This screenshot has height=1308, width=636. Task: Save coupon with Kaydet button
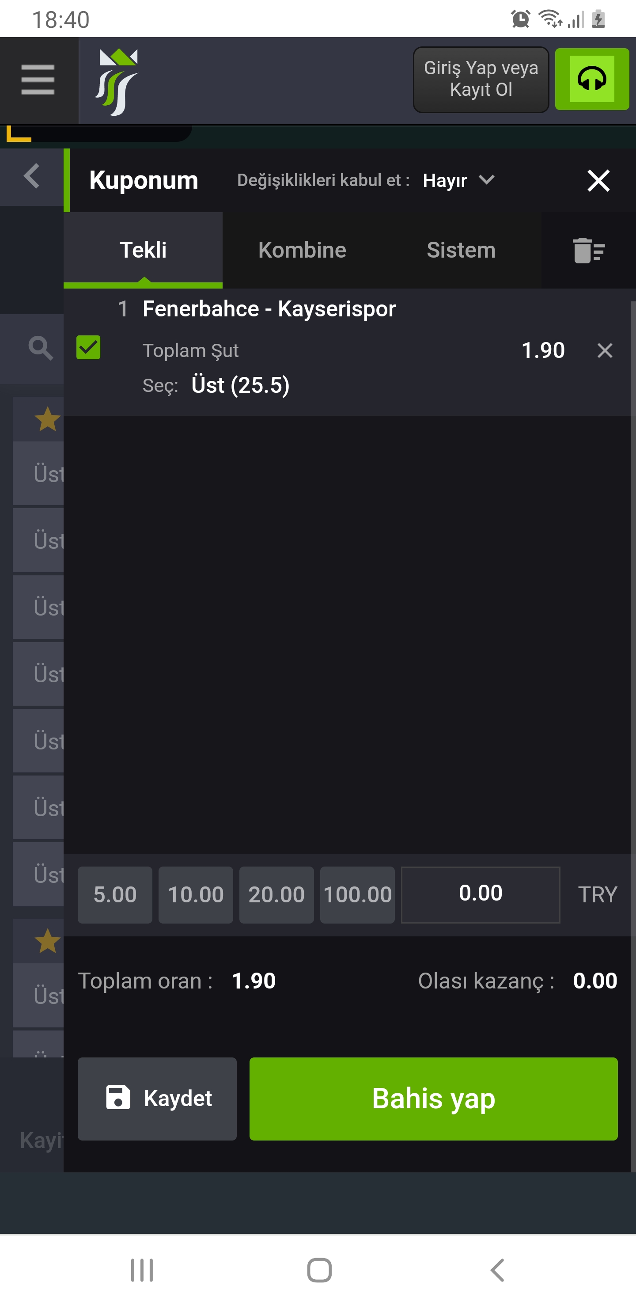coord(157,1099)
